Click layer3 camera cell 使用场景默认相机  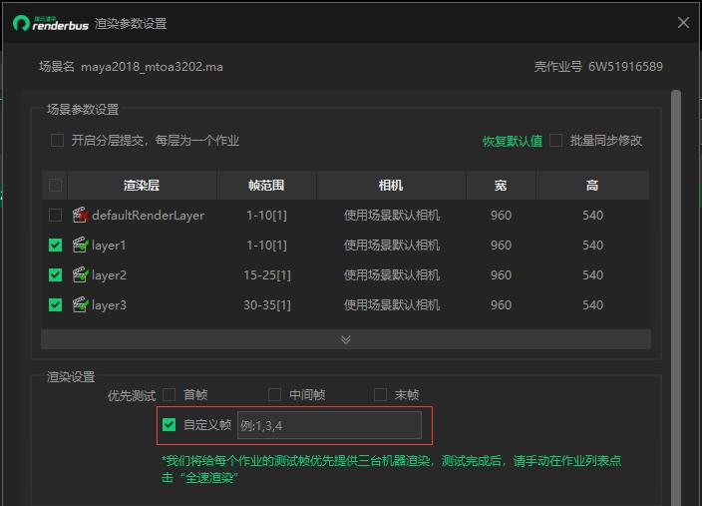pyautogui.click(x=392, y=304)
